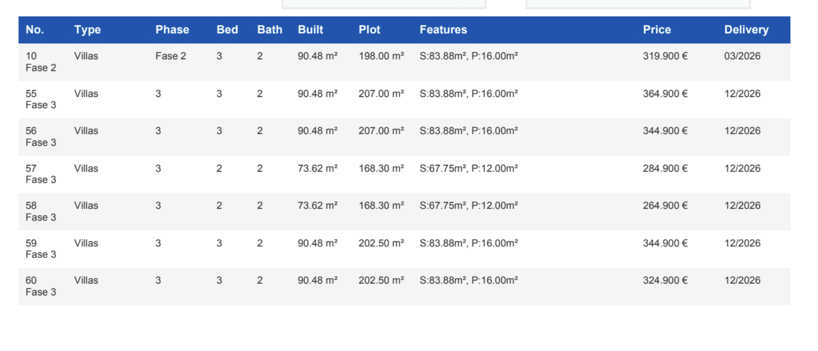Screen dimensions: 818x351
Task: Click unit number 10 Fase 2
Action: pos(41,62)
